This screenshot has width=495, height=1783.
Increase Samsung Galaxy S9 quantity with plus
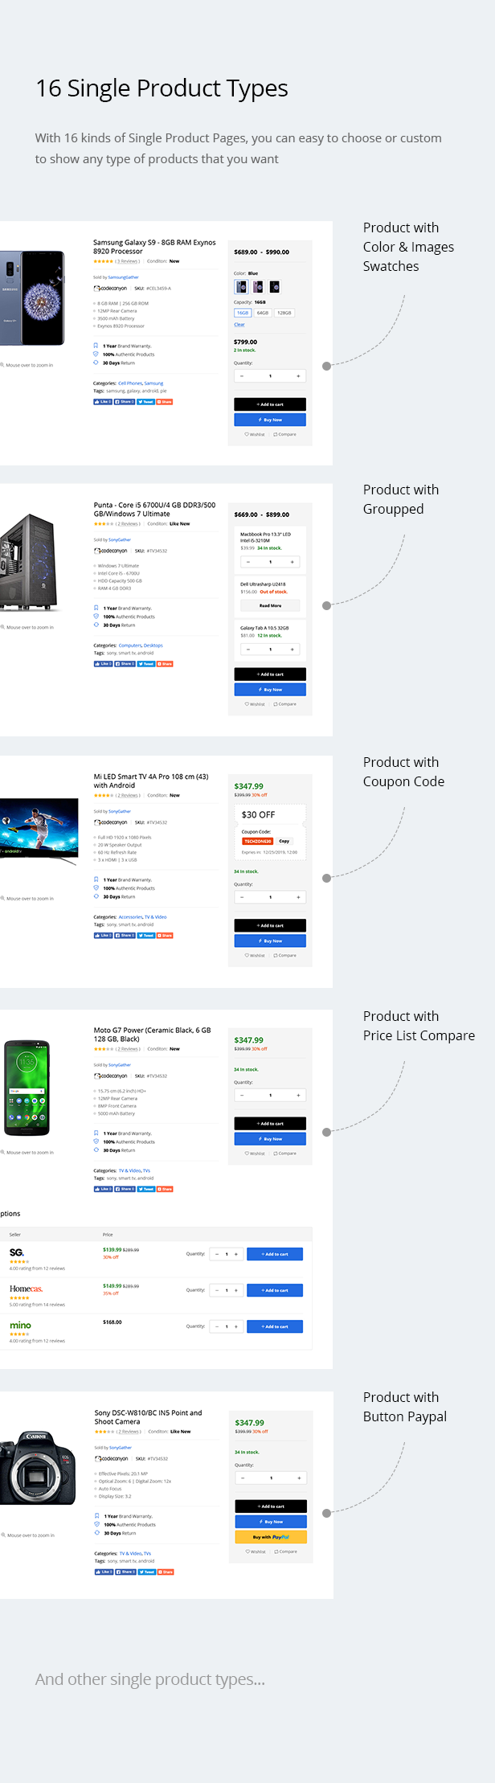pos(298,376)
